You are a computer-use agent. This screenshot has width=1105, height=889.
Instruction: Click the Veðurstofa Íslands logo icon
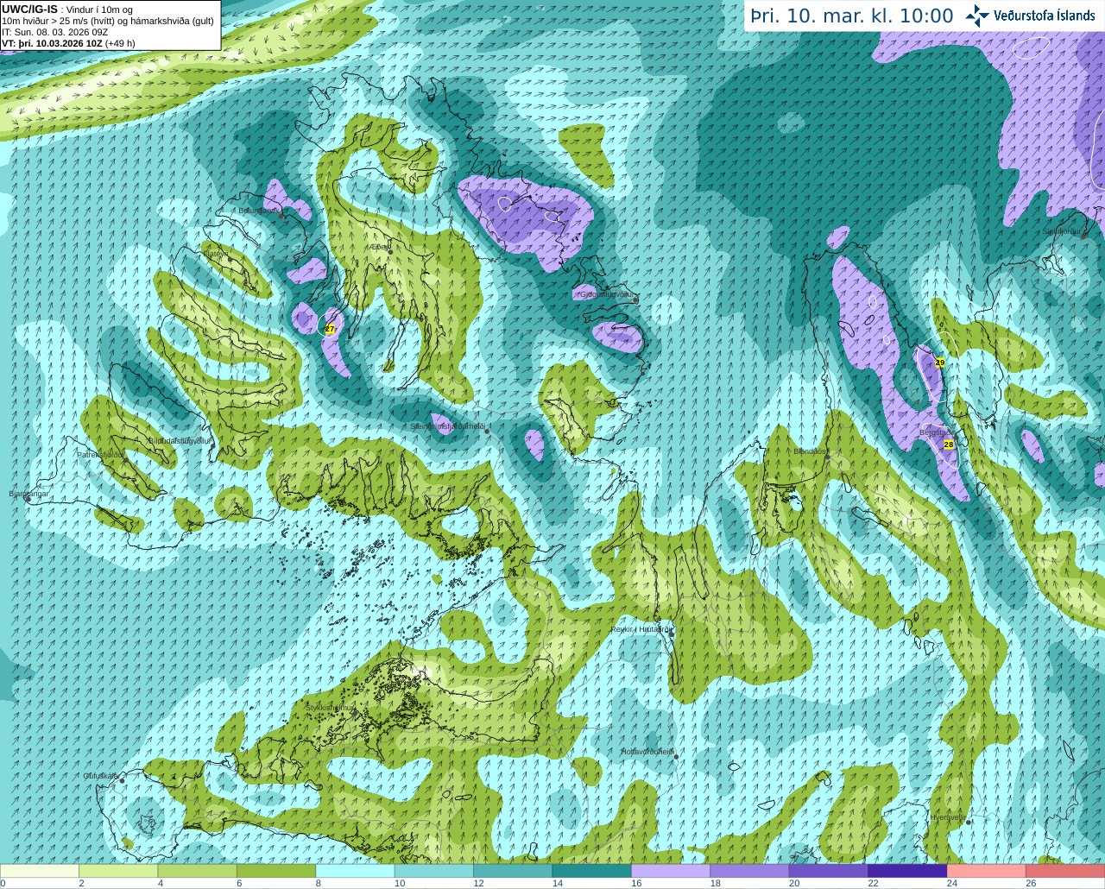977,16
